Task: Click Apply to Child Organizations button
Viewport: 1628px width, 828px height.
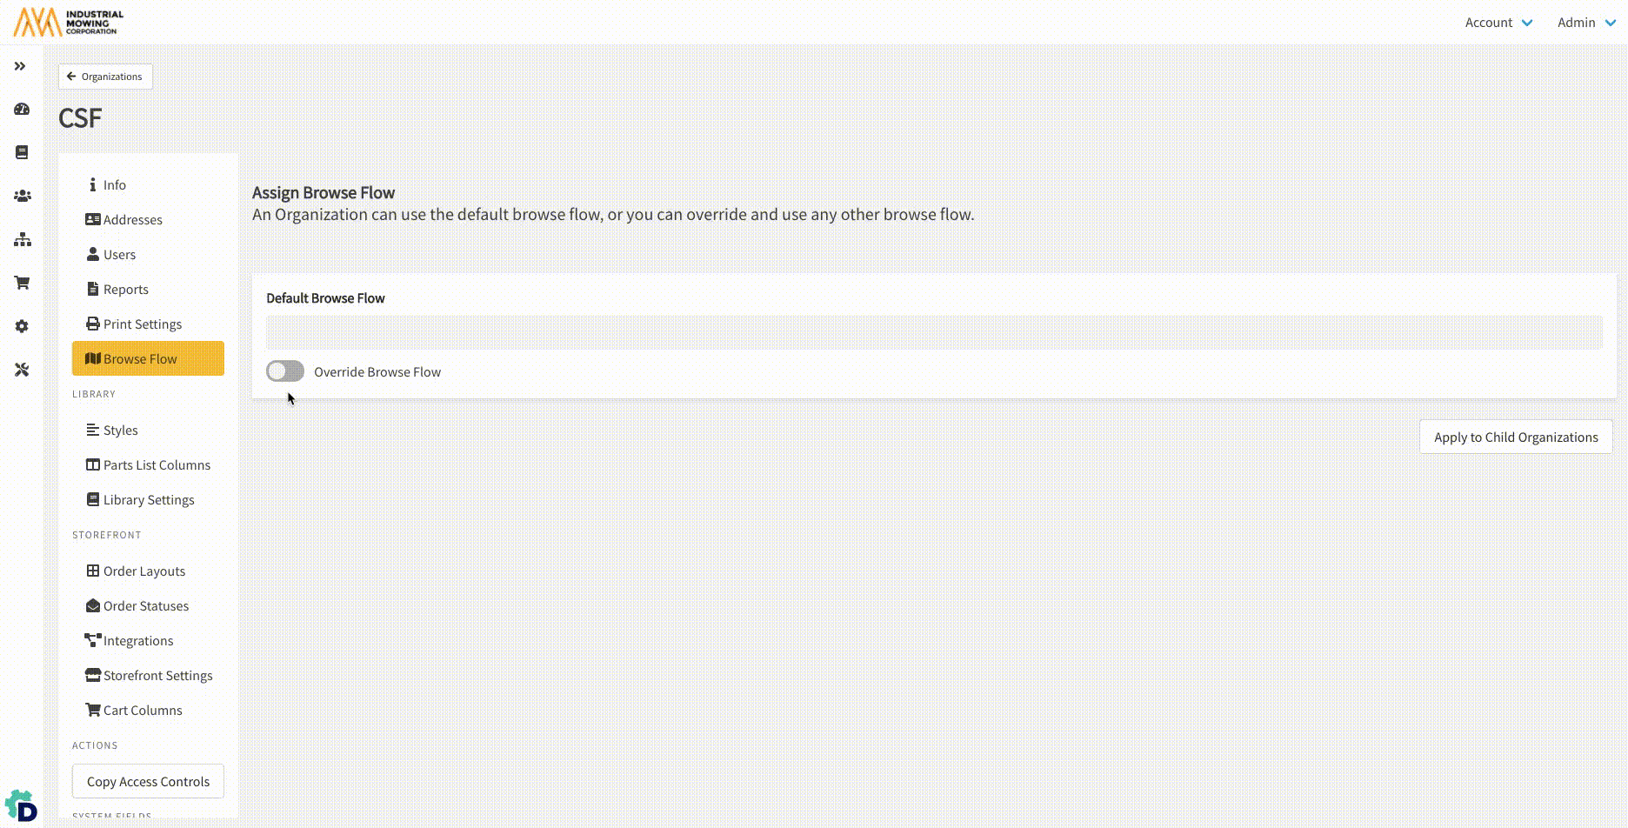Action: tap(1515, 437)
